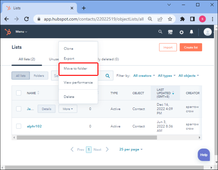Choose Clone from the menu
This screenshot has height=170, width=218.
tap(69, 49)
